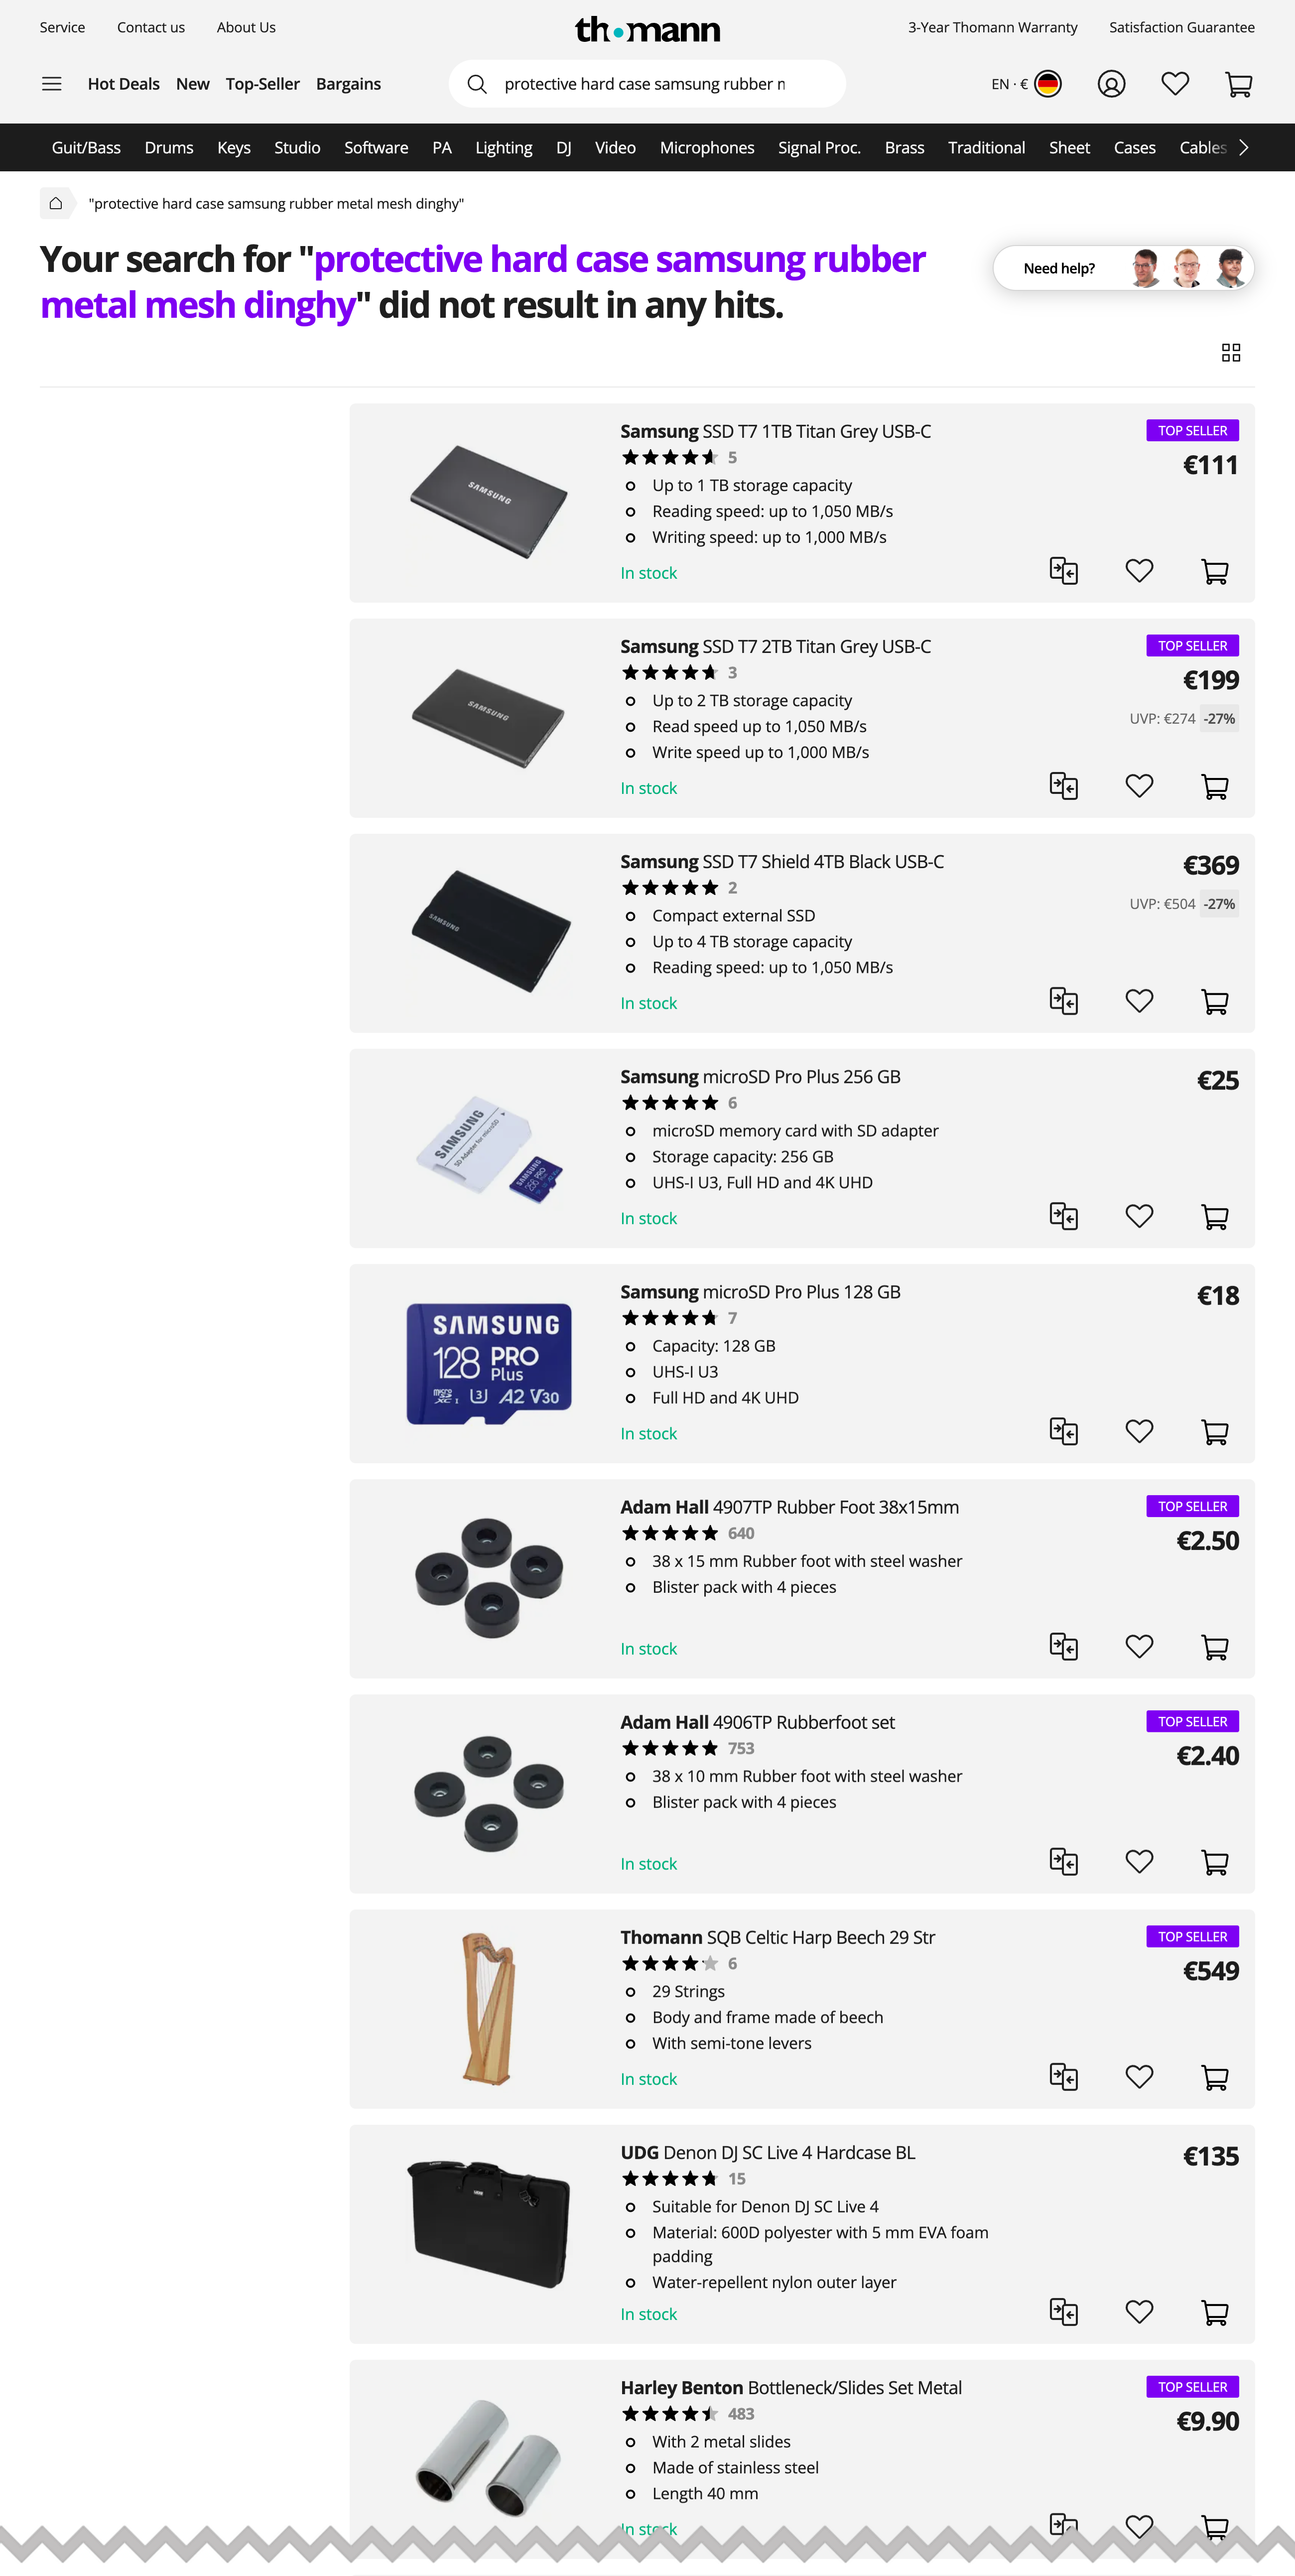Open the language and currency selector
Image resolution: width=1295 pixels, height=2576 pixels.
point(1025,84)
